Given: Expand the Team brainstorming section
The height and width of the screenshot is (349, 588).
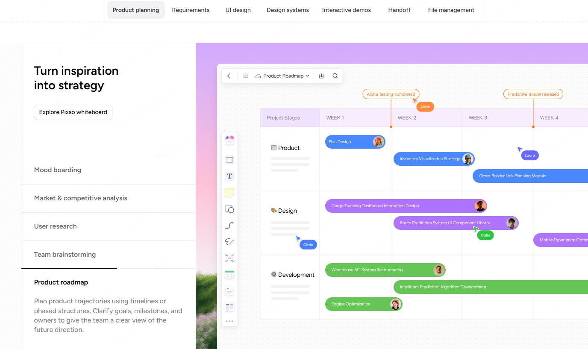Looking at the screenshot, I should click(109, 255).
